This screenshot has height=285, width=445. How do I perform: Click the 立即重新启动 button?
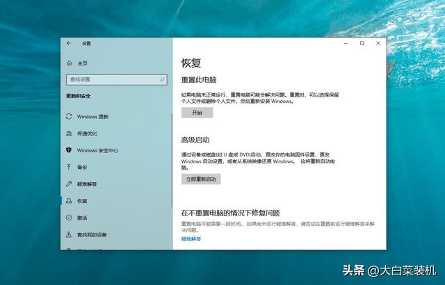201,179
